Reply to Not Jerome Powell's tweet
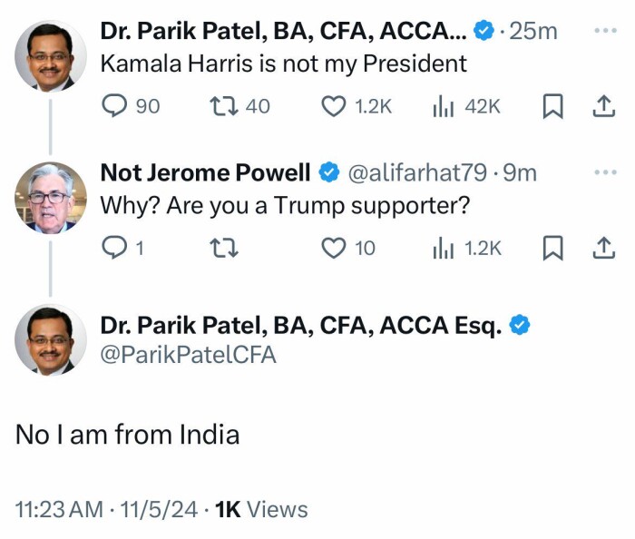Screen dimensions: 635x539 tap(113, 247)
